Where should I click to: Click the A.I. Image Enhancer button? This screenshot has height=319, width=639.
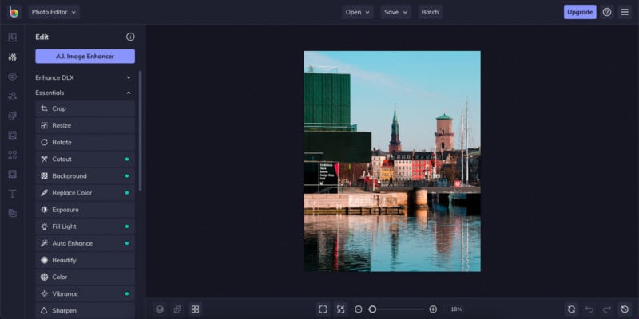(x=85, y=56)
